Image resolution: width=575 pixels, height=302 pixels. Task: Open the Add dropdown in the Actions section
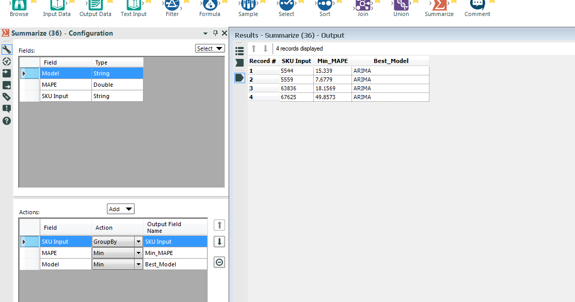coord(120,209)
